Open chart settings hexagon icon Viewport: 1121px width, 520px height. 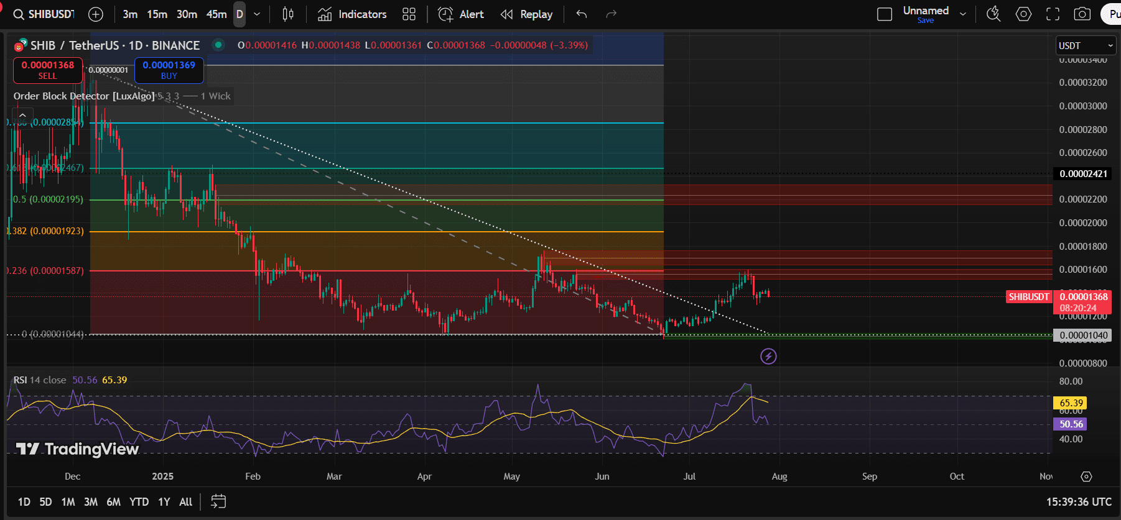point(1023,14)
